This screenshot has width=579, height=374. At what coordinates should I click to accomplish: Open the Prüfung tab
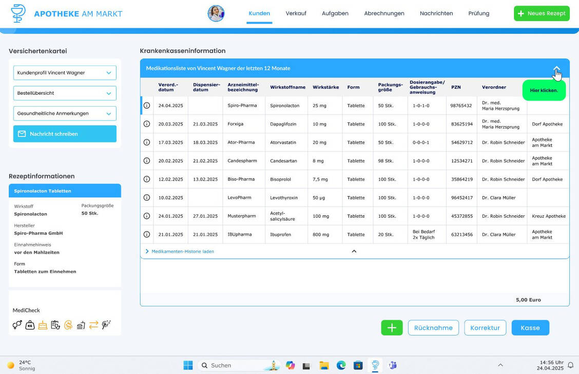[478, 13]
